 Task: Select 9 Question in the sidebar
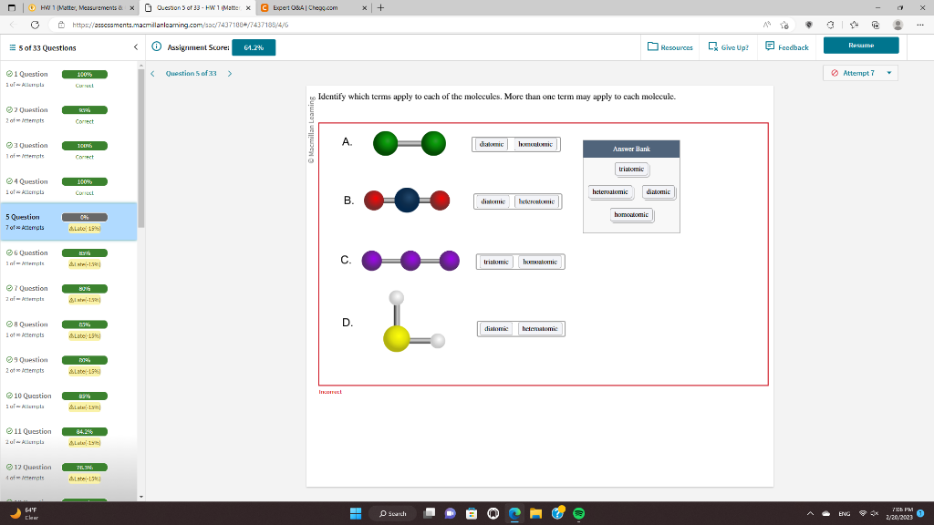(68, 365)
